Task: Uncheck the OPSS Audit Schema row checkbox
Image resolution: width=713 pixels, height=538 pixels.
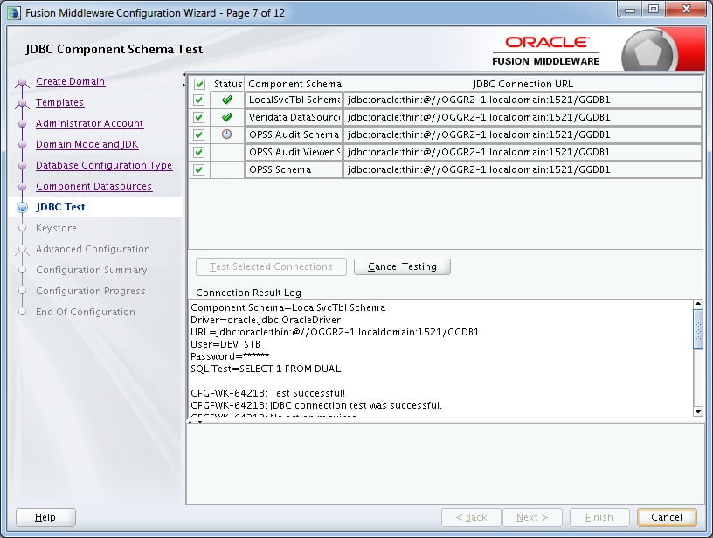Action: point(199,134)
